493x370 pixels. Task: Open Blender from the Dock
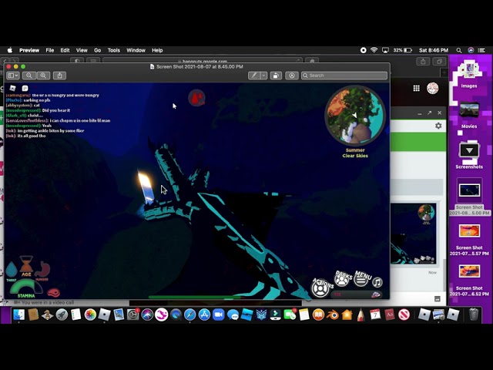pyautogui.click(x=332, y=314)
